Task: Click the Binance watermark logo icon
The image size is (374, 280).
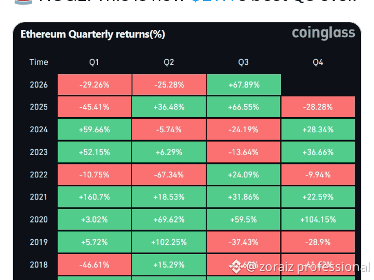Action: coord(236,267)
